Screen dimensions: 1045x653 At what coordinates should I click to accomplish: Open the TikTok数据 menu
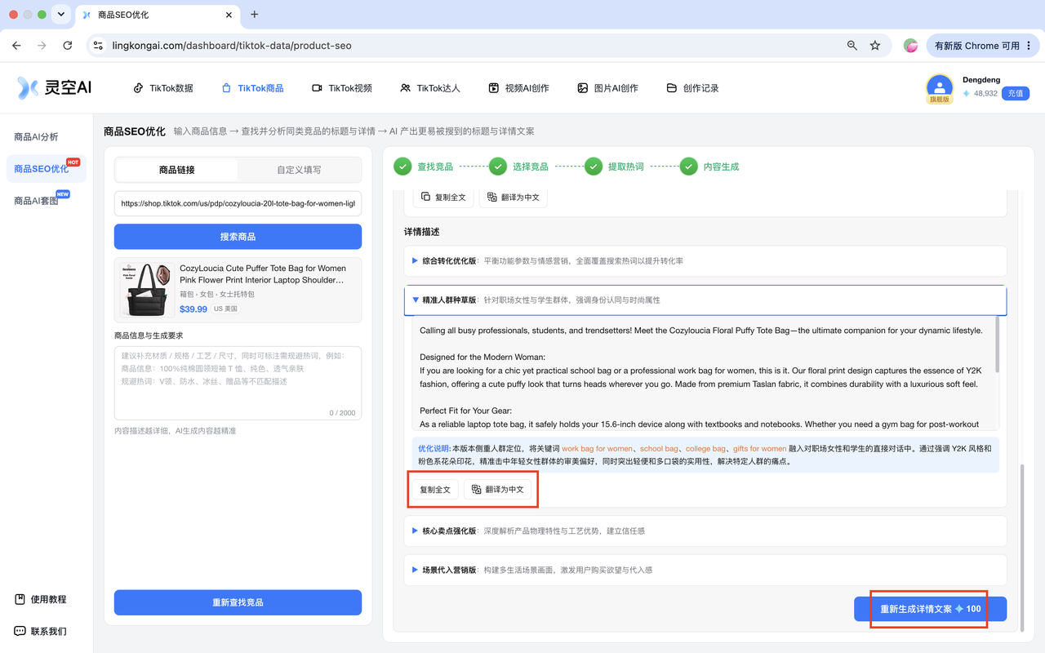(163, 88)
